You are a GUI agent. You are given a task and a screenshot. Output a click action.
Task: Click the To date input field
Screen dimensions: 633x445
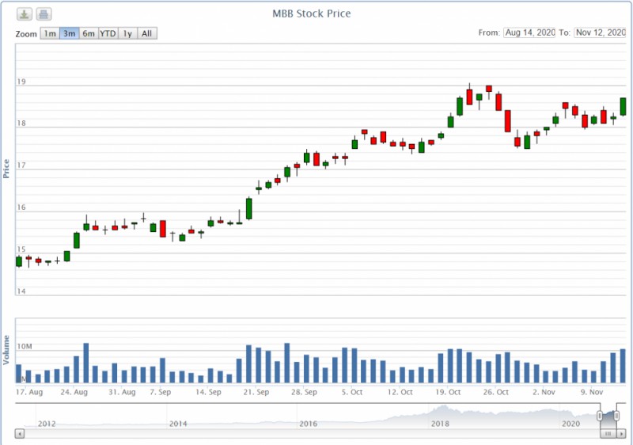(600, 32)
